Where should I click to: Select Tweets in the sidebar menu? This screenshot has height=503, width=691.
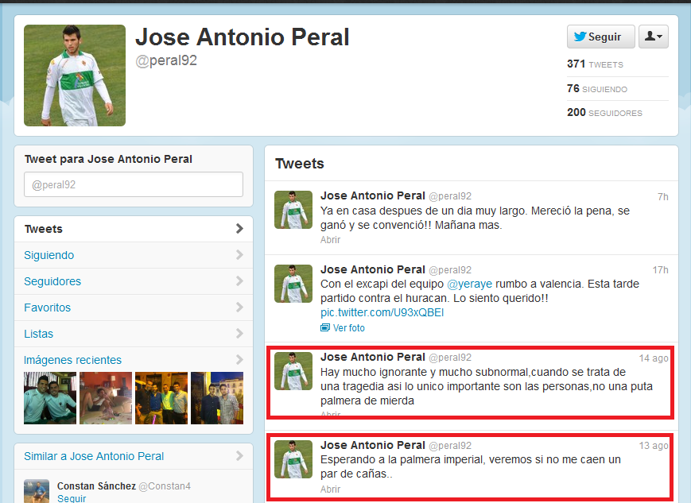[134, 229]
